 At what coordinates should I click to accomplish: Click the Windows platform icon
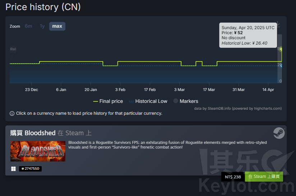click(13, 169)
